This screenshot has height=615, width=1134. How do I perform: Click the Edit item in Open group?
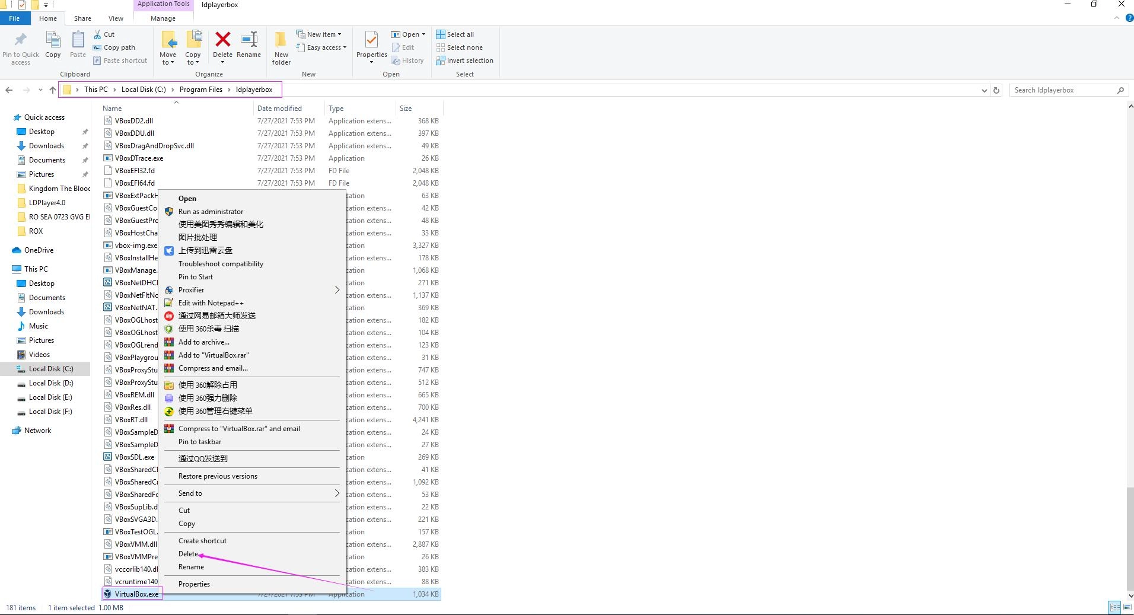pos(403,47)
